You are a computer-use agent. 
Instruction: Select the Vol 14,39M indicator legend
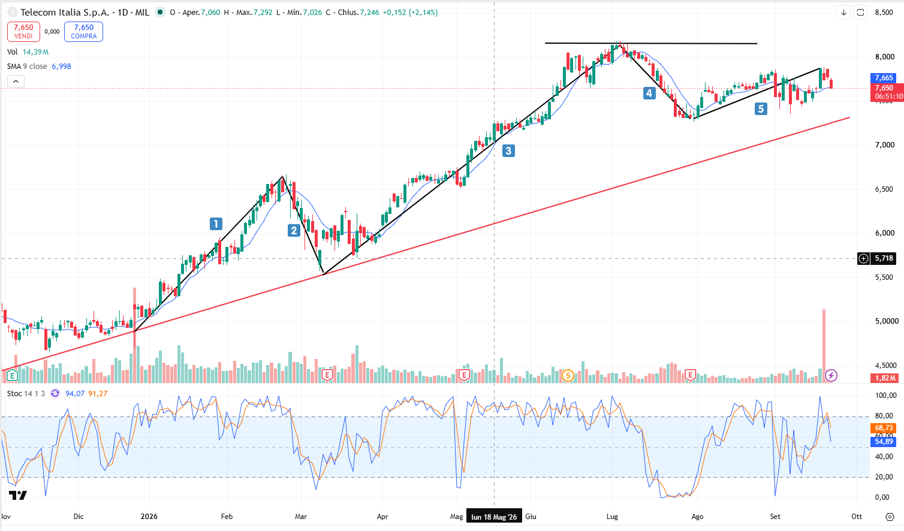pyautogui.click(x=28, y=52)
